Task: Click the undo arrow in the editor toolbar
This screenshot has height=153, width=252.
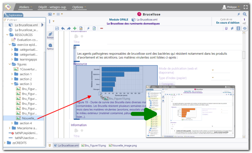Action: tap(63, 28)
